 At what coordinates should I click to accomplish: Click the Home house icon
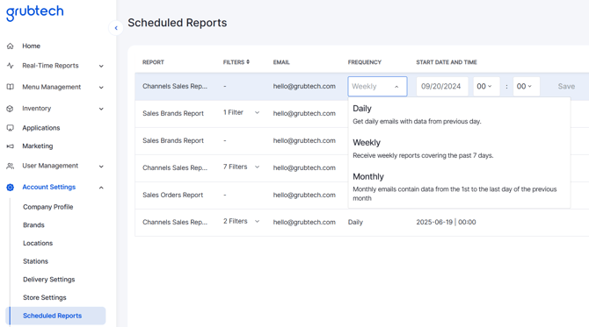(11, 46)
